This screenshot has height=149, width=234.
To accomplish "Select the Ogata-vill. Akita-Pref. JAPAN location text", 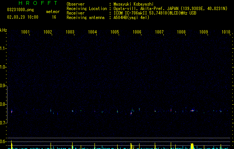I will (170, 9).
